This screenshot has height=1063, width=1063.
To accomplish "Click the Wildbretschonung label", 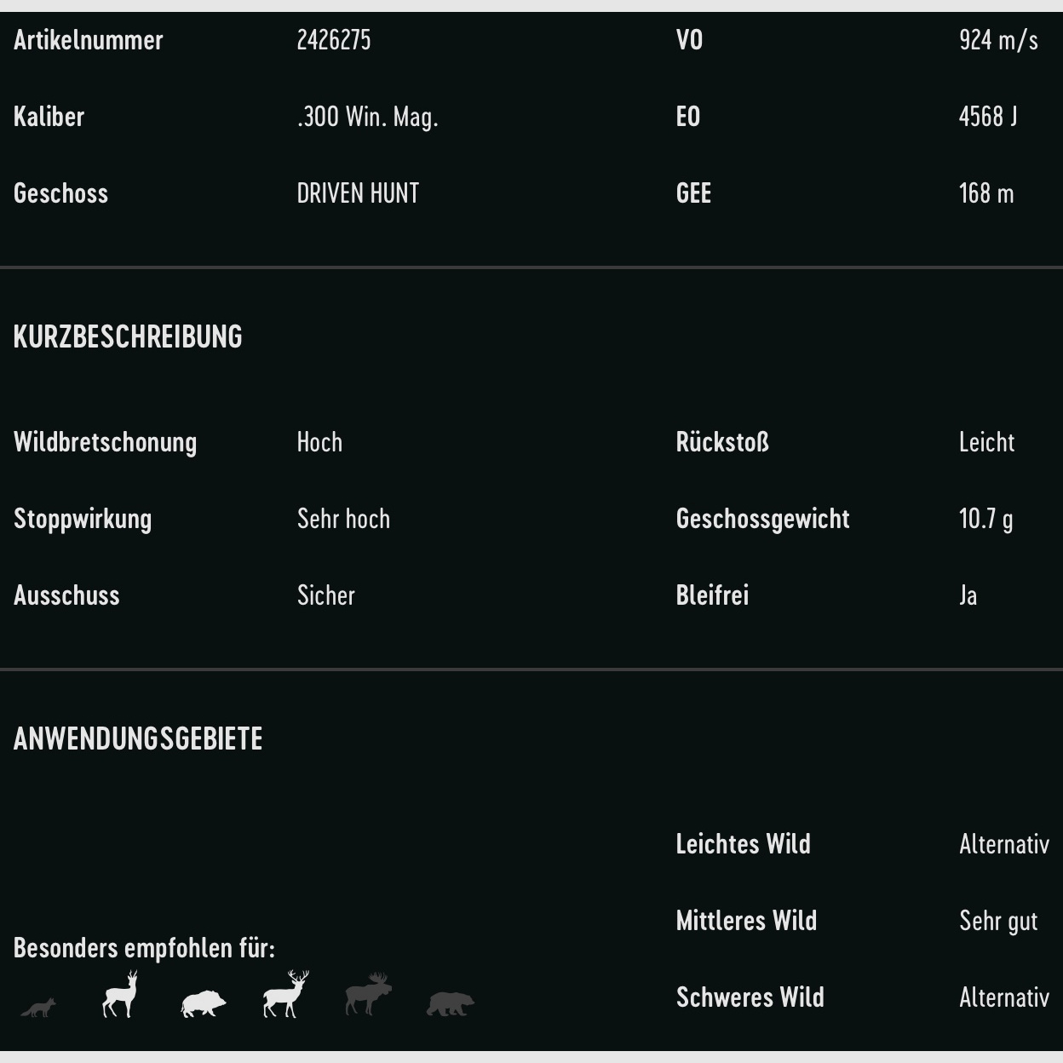I will tap(105, 442).
